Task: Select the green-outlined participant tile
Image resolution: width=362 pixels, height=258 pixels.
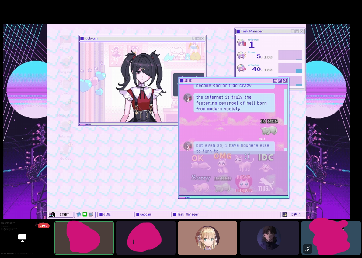Action: coord(84,238)
